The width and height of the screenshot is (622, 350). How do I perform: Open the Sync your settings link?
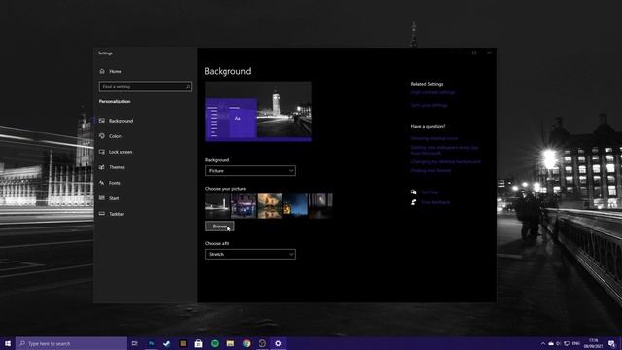430,105
